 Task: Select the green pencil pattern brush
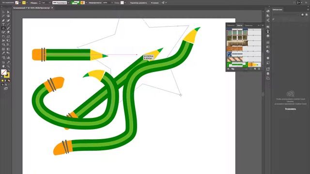[x=244, y=64]
